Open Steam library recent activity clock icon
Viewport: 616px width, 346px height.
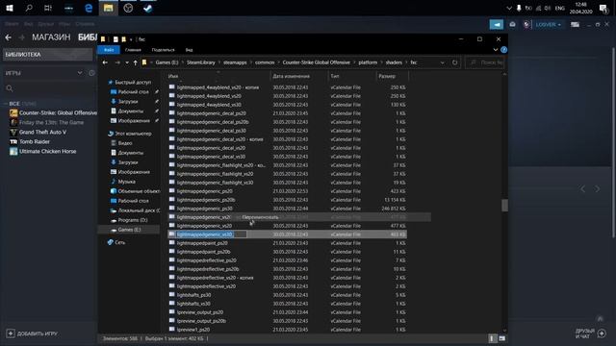[91, 73]
